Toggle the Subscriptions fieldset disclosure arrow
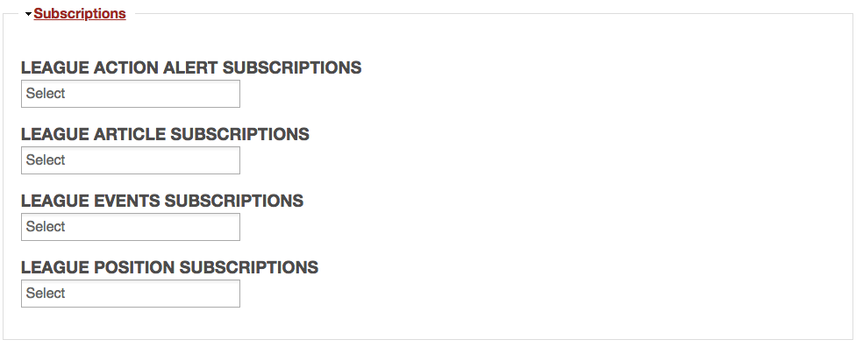This screenshot has height=347, width=863. pos(28,14)
